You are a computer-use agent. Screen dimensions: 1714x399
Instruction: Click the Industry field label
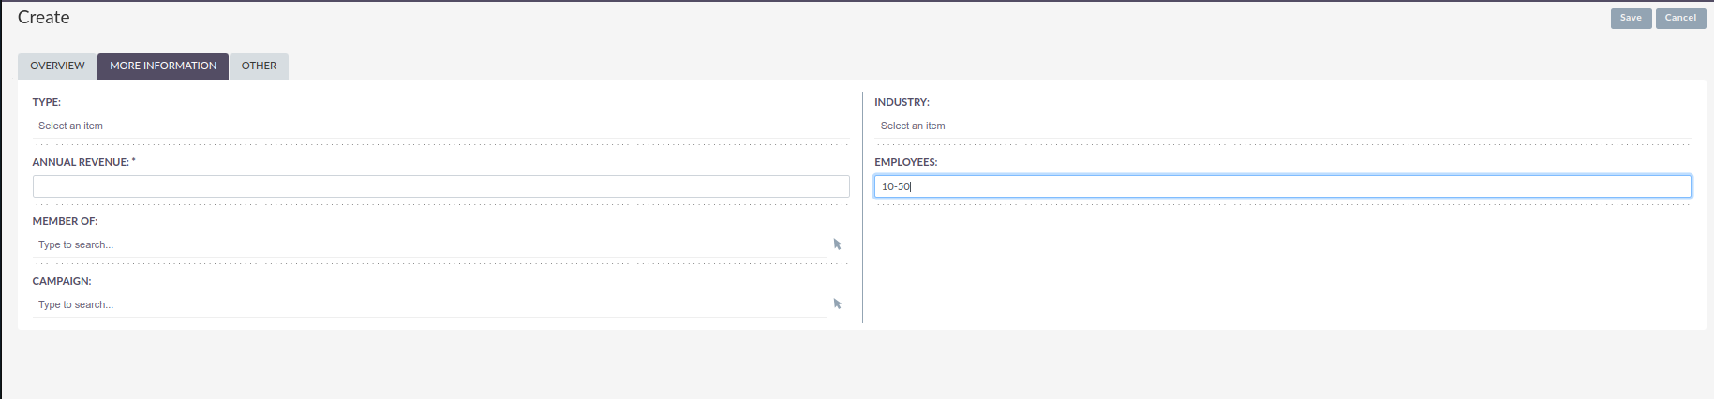(x=902, y=102)
